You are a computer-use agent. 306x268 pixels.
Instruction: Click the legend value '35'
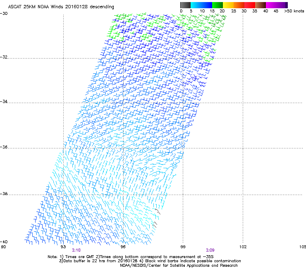pyautogui.click(x=255, y=11)
